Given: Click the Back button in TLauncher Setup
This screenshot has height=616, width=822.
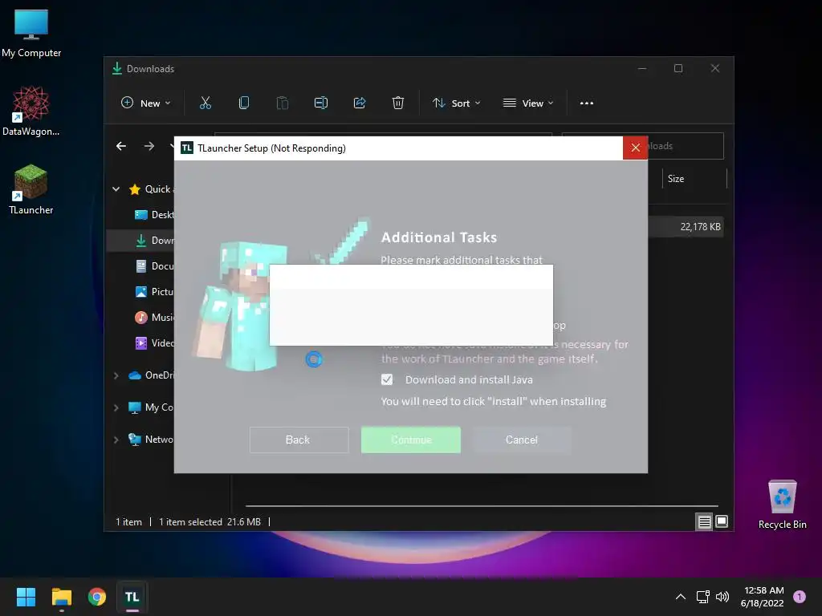Looking at the screenshot, I should 299,440.
